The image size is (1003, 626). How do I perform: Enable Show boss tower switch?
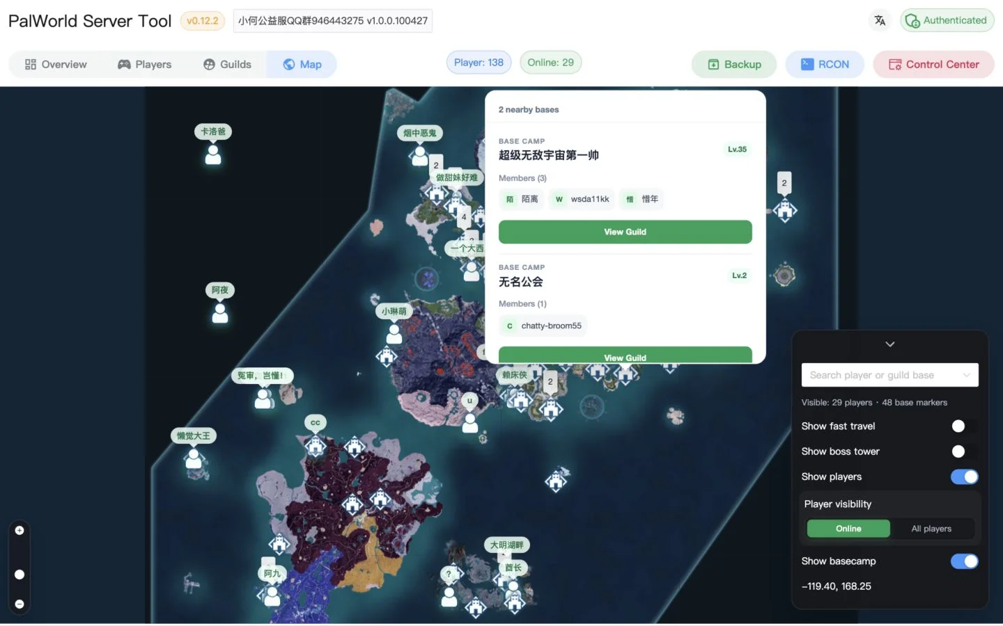click(965, 451)
